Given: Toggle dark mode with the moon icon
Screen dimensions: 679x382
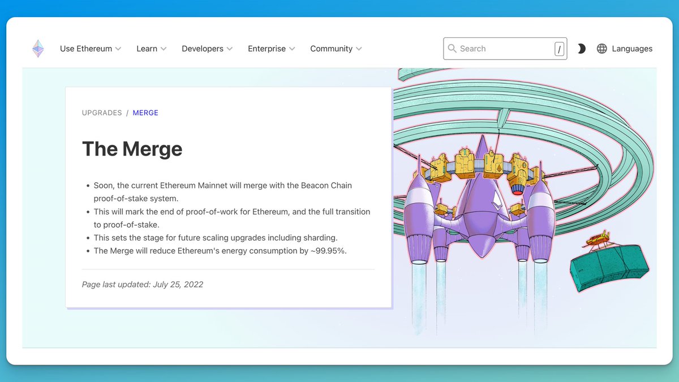Looking at the screenshot, I should pyautogui.click(x=581, y=49).
